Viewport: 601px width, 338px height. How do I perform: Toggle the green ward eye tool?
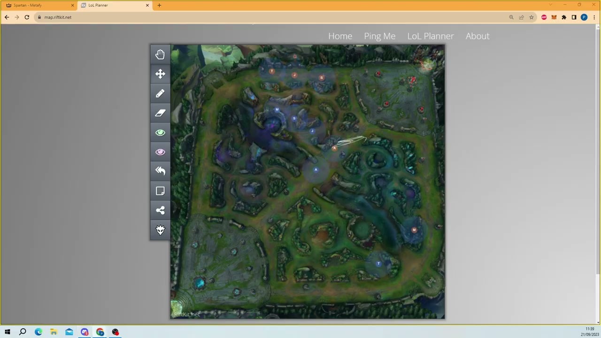(160, 132)
